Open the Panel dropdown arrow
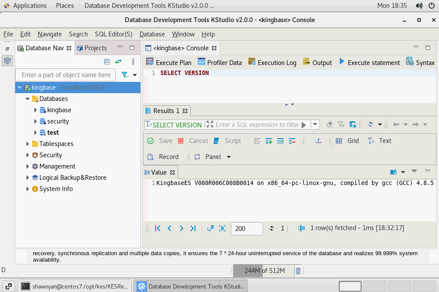 click(229, 157)
